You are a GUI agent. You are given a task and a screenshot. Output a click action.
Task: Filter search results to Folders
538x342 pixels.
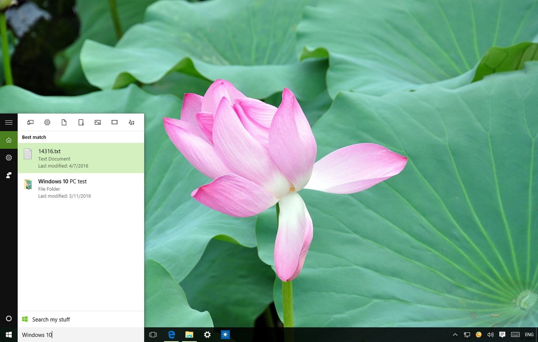81,122
